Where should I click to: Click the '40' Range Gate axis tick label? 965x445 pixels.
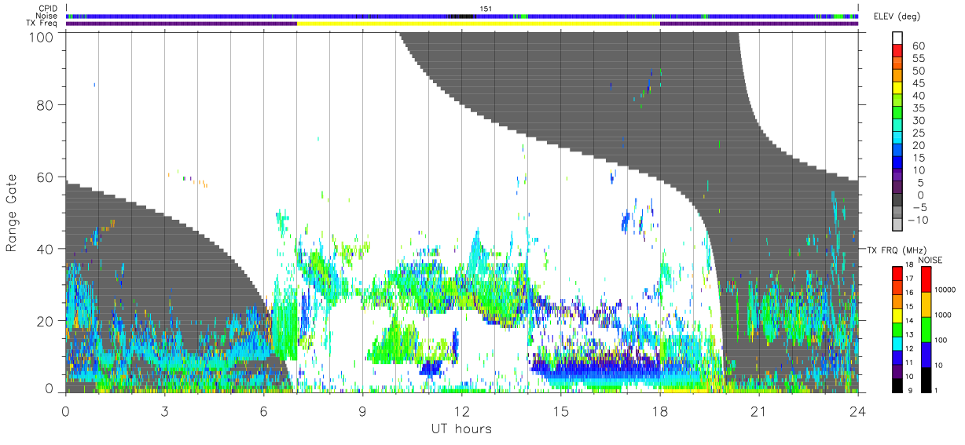[46, 249]
